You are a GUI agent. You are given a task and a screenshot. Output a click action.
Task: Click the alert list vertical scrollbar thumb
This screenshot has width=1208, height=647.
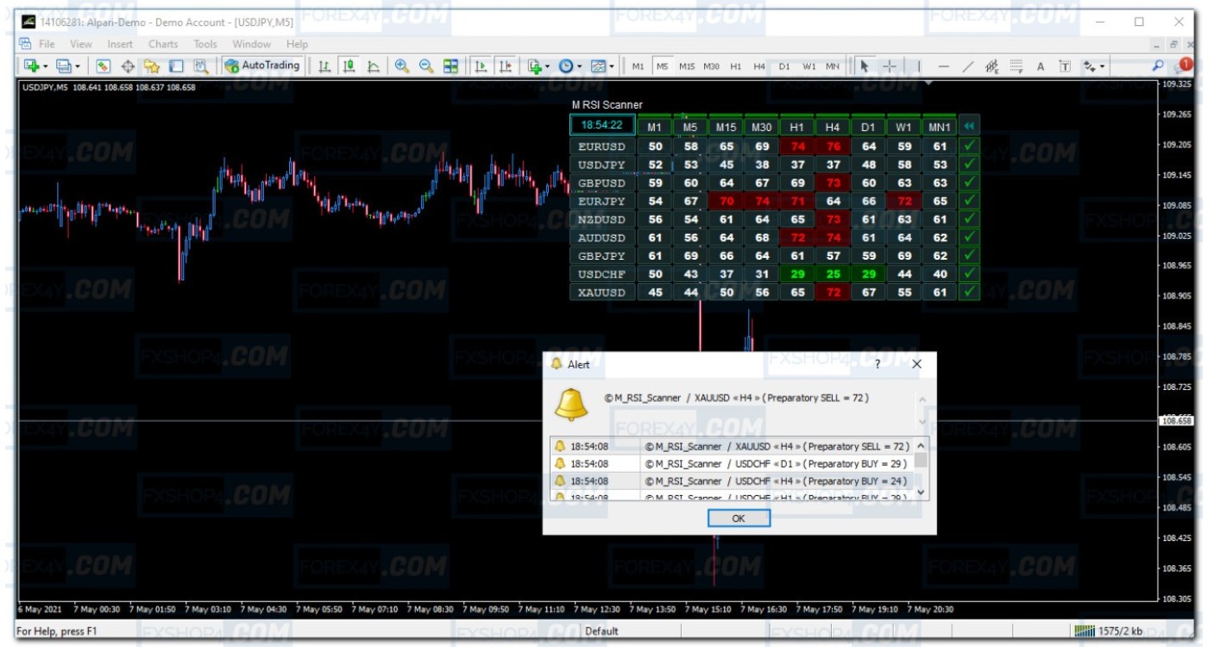(921, 460)
